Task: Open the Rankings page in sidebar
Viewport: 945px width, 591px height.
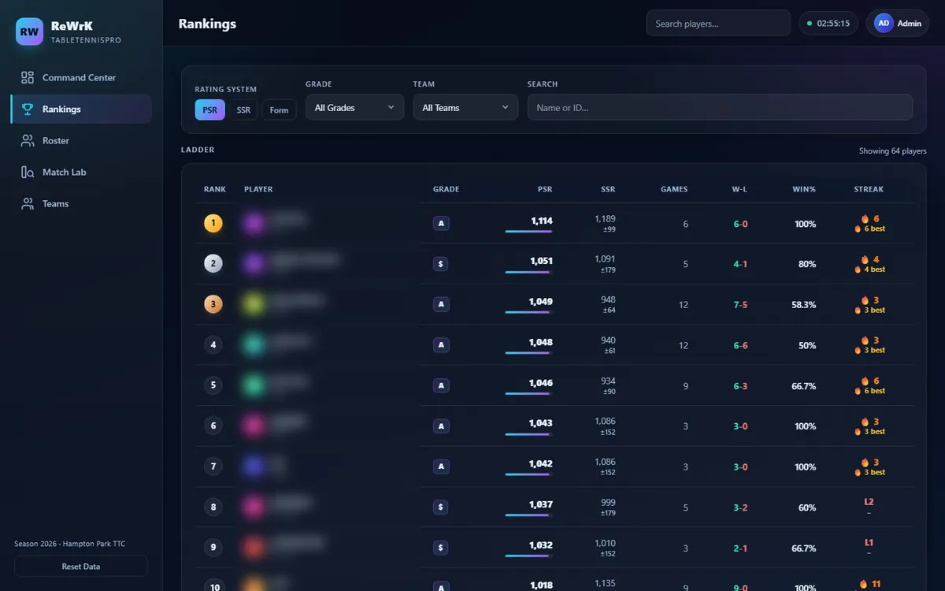Action: [x=81, y=109]
